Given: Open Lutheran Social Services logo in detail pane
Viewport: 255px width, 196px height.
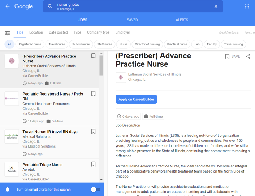Looking at the screenshot, I should click(x=121, y=77).
